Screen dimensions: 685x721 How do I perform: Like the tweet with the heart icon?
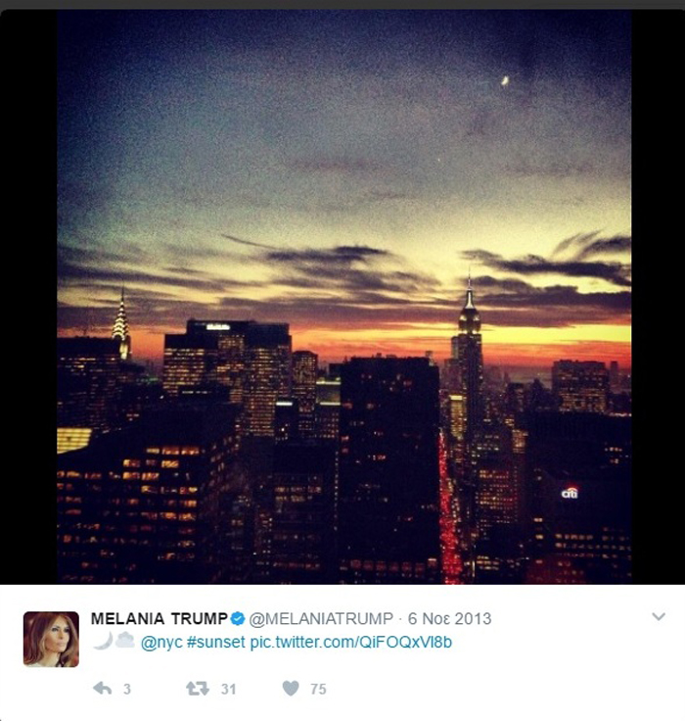[x=291, y=689]
